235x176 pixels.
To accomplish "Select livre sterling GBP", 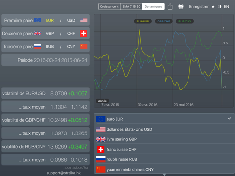I will click(164, 139).
